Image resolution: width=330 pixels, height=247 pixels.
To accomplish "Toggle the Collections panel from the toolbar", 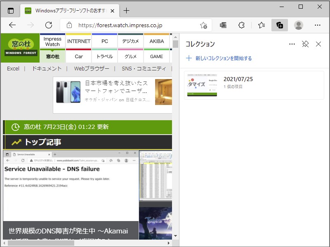I will (280, 25).
